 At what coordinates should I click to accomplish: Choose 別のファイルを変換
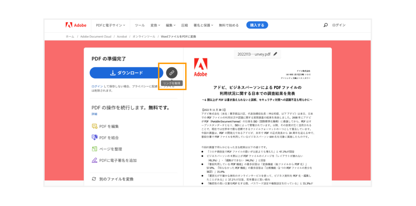pos(116,179)
